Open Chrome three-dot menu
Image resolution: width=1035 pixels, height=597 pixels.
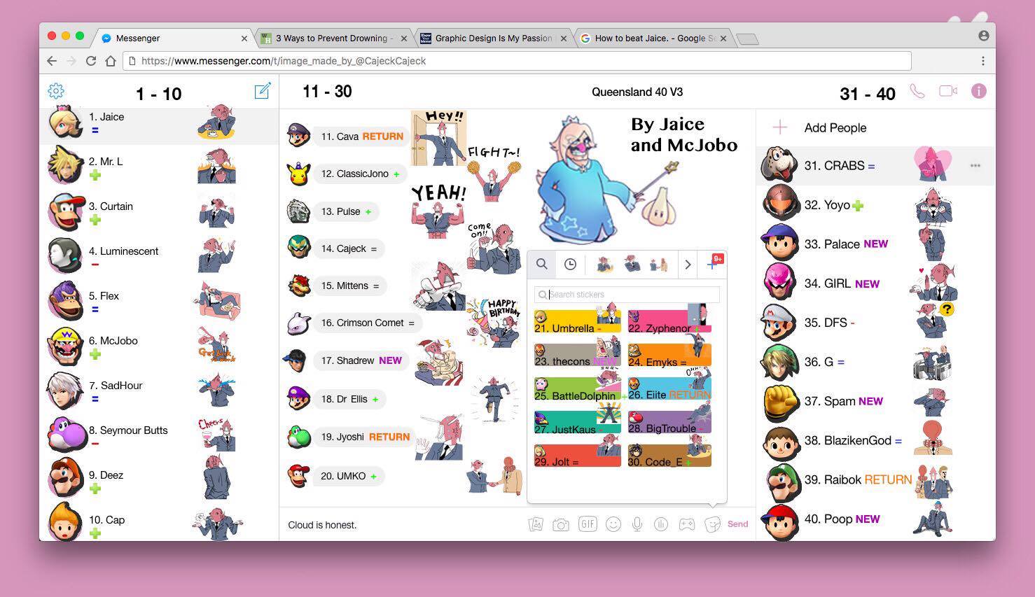pyautogui.click(x=983, y=61)
